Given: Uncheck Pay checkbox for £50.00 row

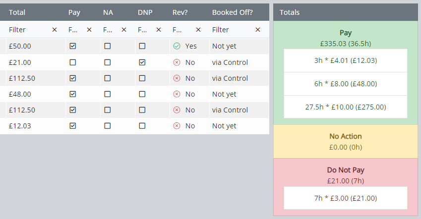Looking at the screenshot, I should coord(73,46).
